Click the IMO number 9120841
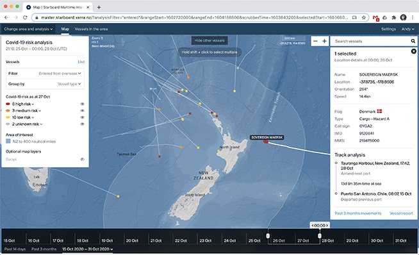 pos(366,133)
